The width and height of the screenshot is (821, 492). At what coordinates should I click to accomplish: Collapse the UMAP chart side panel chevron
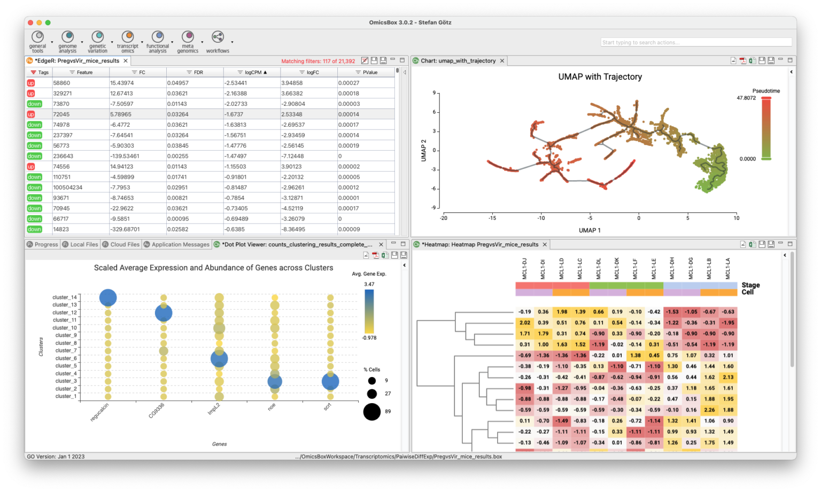[792, 71]
